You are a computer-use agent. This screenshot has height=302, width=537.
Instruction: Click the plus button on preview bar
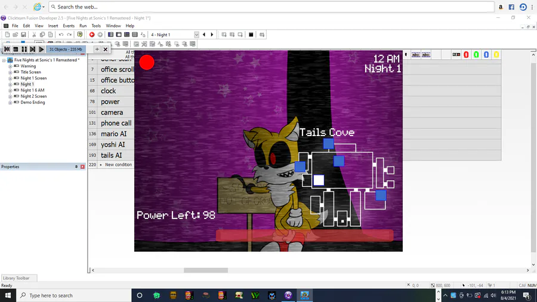tap(97, 50)
